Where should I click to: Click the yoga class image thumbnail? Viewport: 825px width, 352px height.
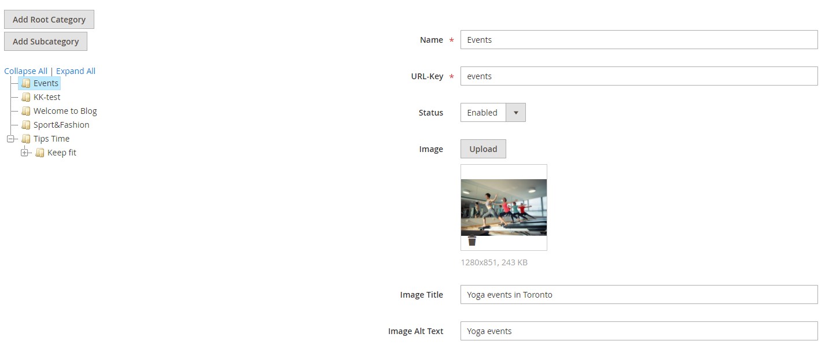click(503, 207)
